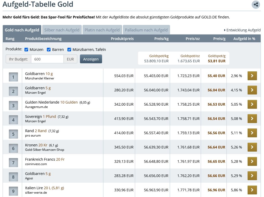The image size is (264, 197).
Task: Open arrow button for Sovereign 1 Pfund row
Action: pos(252,119)
